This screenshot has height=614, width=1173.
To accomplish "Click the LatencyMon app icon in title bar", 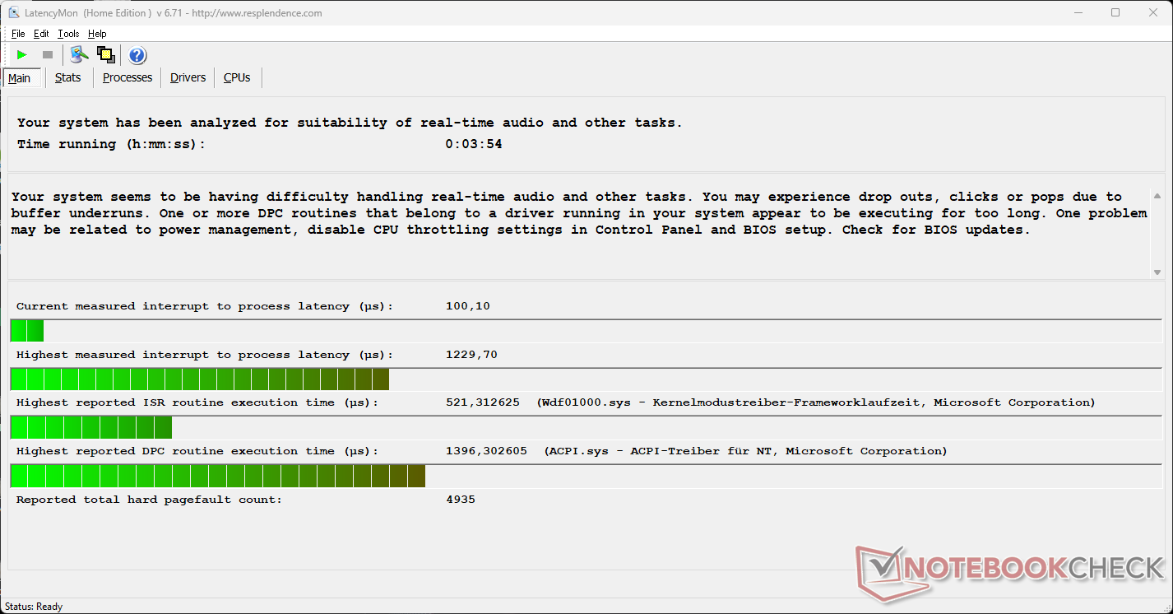I will 13,13.
